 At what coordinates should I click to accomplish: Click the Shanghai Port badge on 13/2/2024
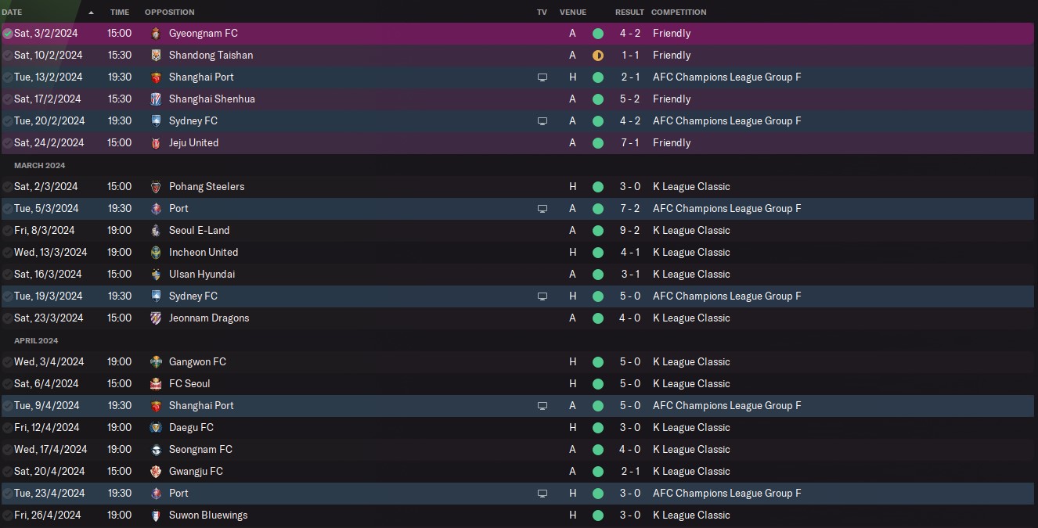tap(156, 77)
